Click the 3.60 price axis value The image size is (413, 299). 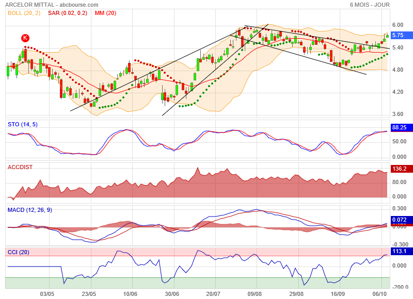tap(398, 114)
